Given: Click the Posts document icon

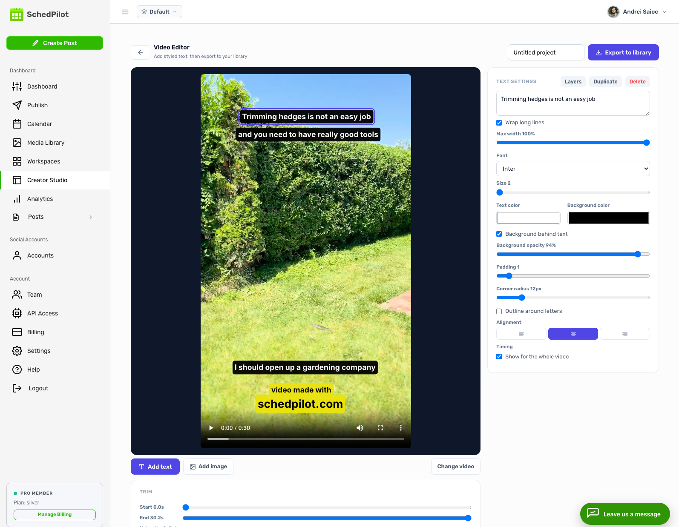Looking at the screenshot, I should [16, 217].
